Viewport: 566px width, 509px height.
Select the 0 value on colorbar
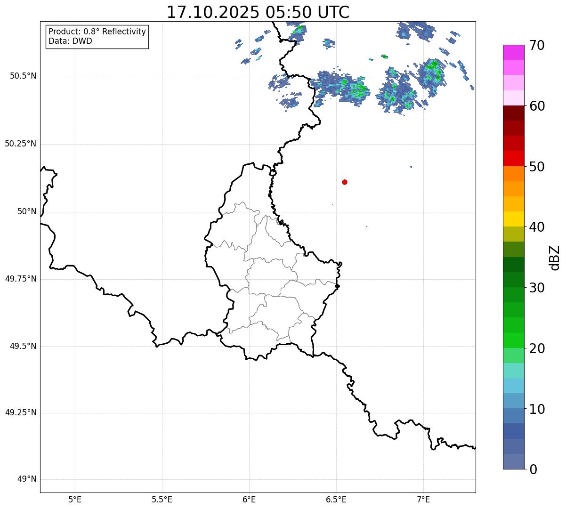533,469
